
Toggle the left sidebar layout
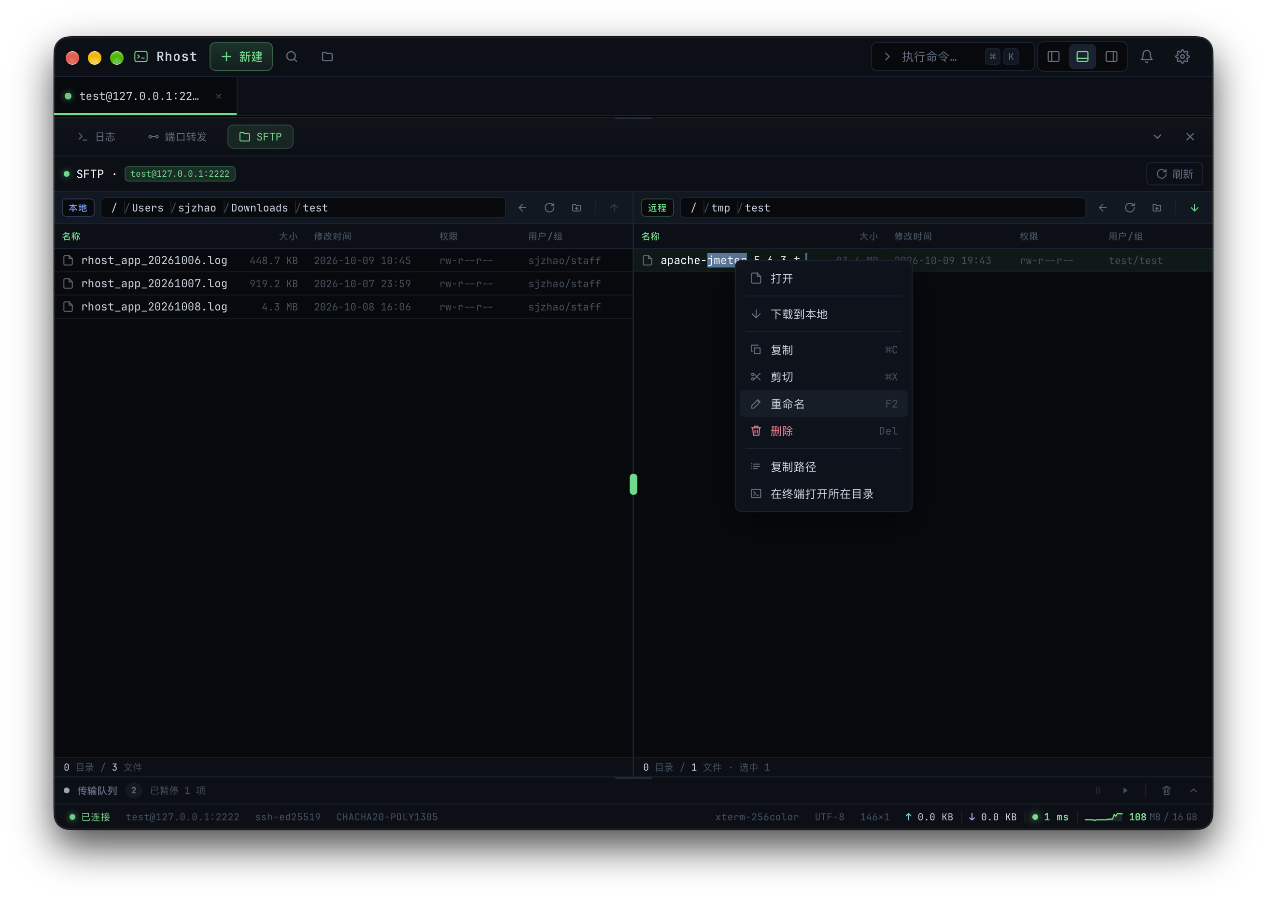1053,56
